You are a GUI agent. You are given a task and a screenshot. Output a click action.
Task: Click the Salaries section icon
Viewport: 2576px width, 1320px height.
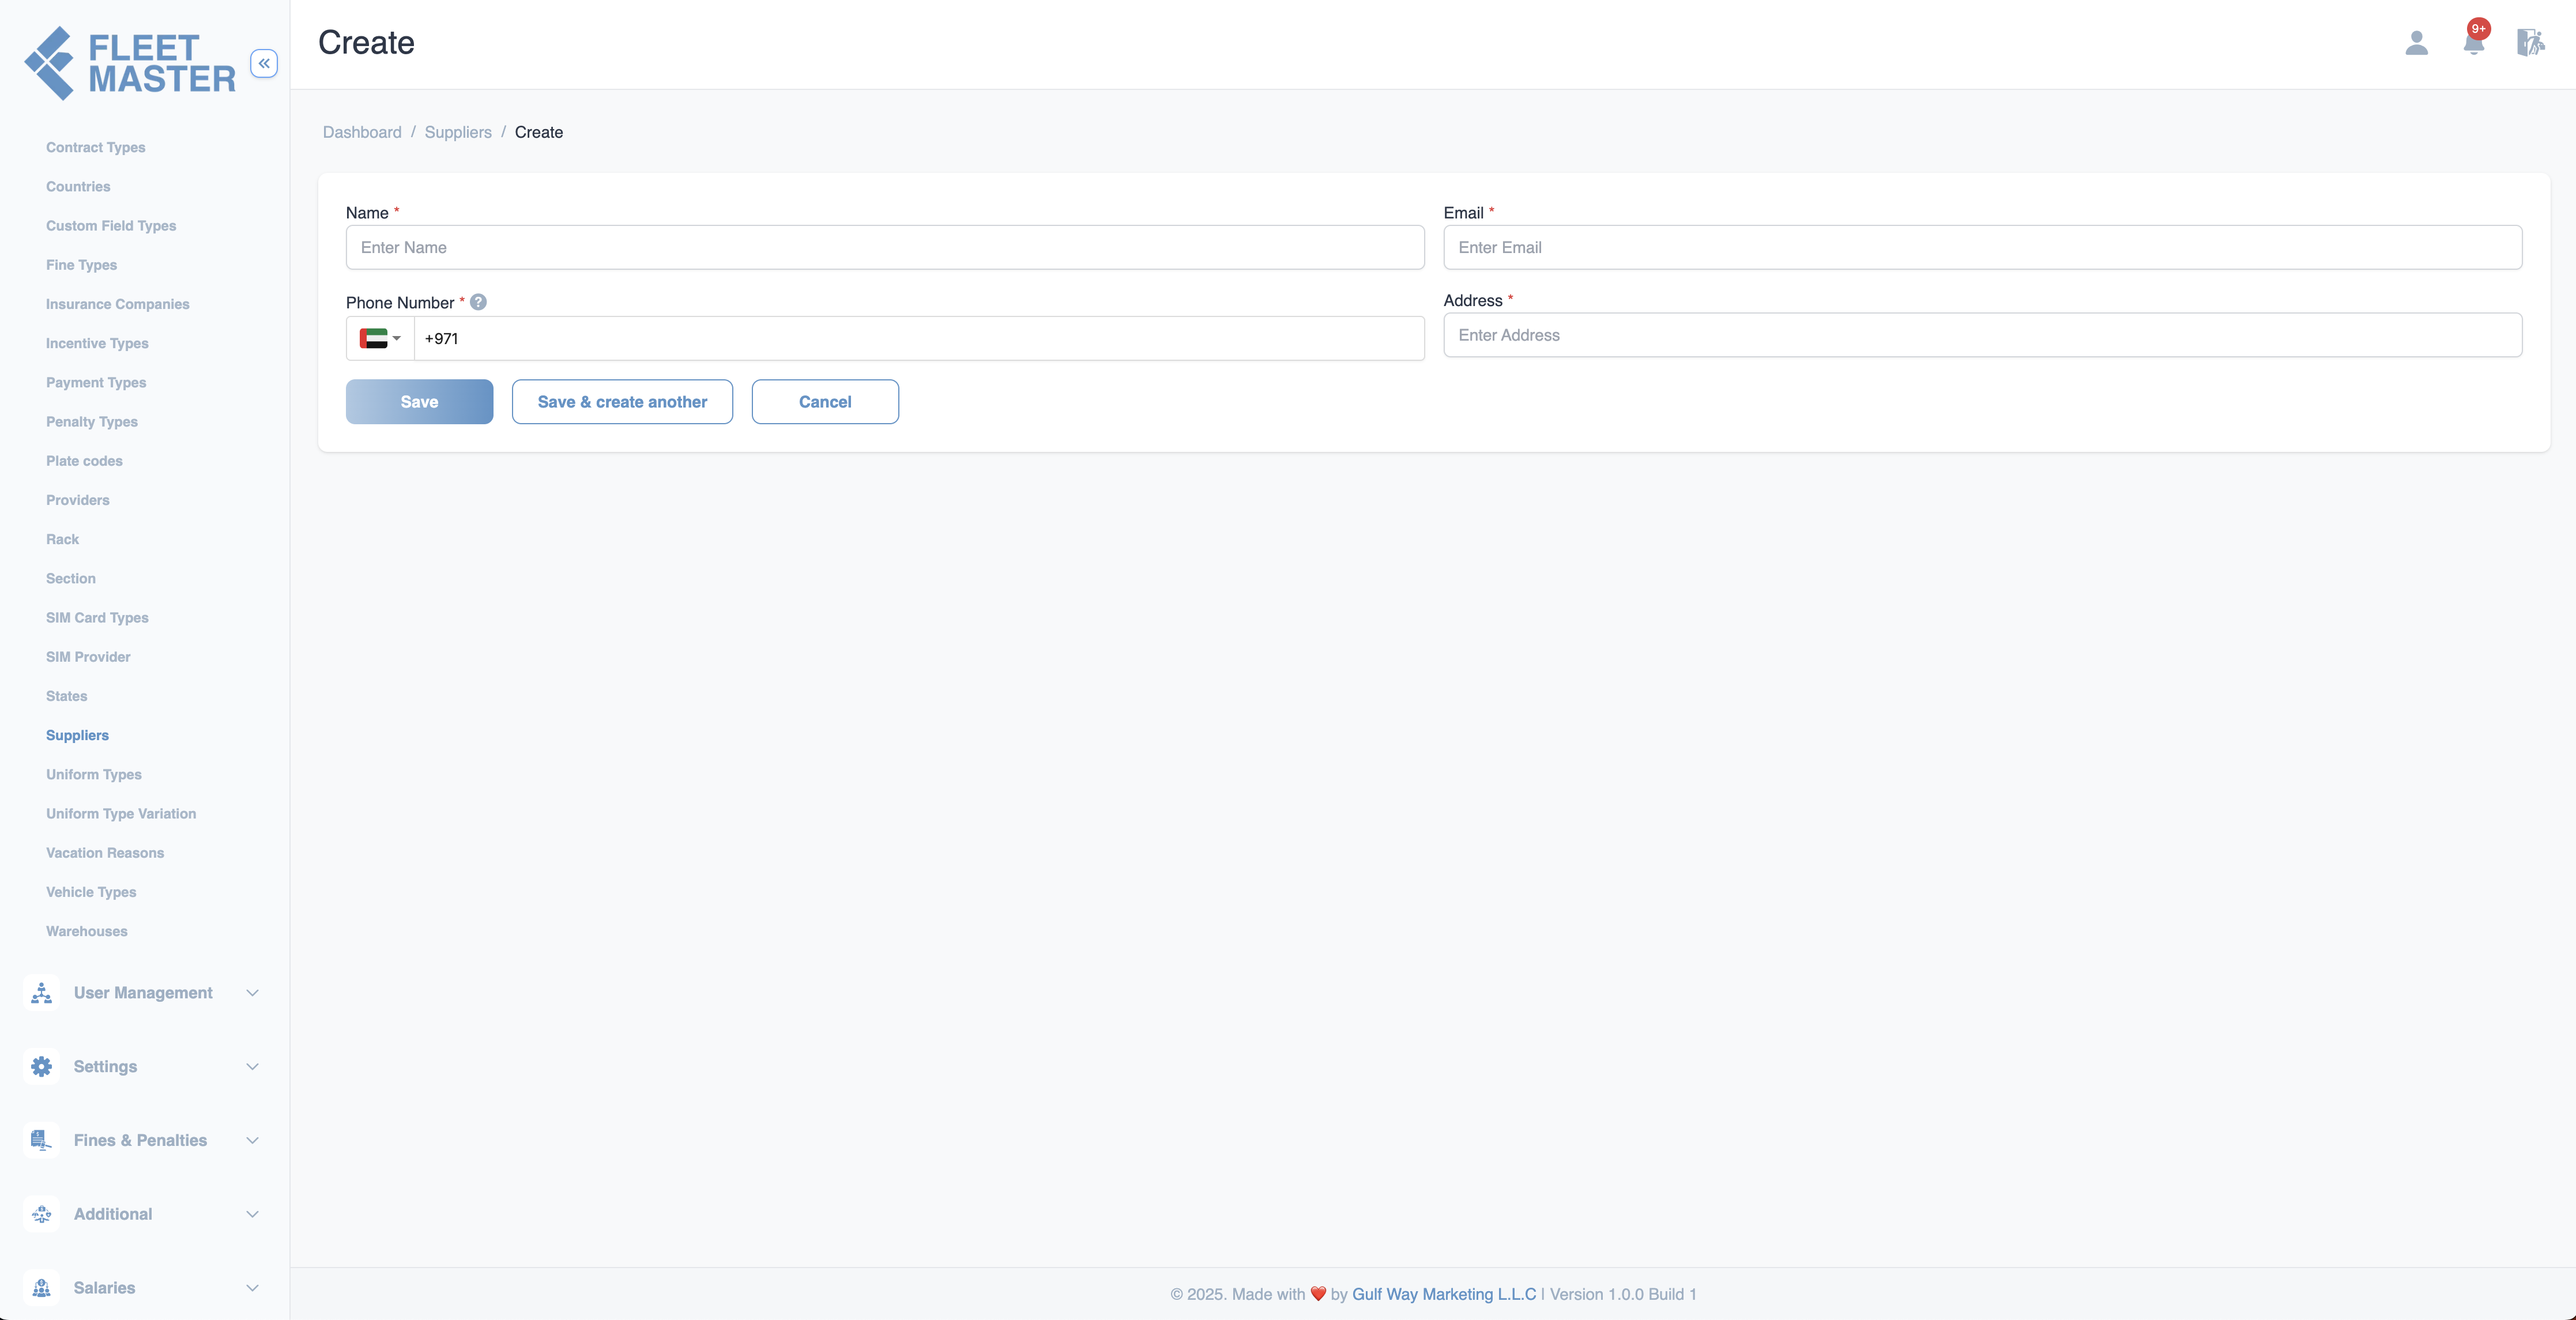click(x=42, y=1288)
